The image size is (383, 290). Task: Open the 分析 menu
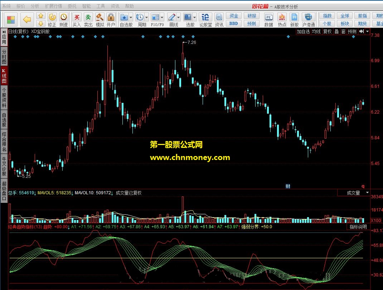coord(35,6)
